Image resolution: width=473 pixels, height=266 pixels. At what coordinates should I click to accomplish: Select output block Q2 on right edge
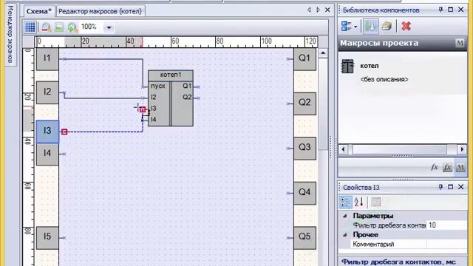(304, 103)
